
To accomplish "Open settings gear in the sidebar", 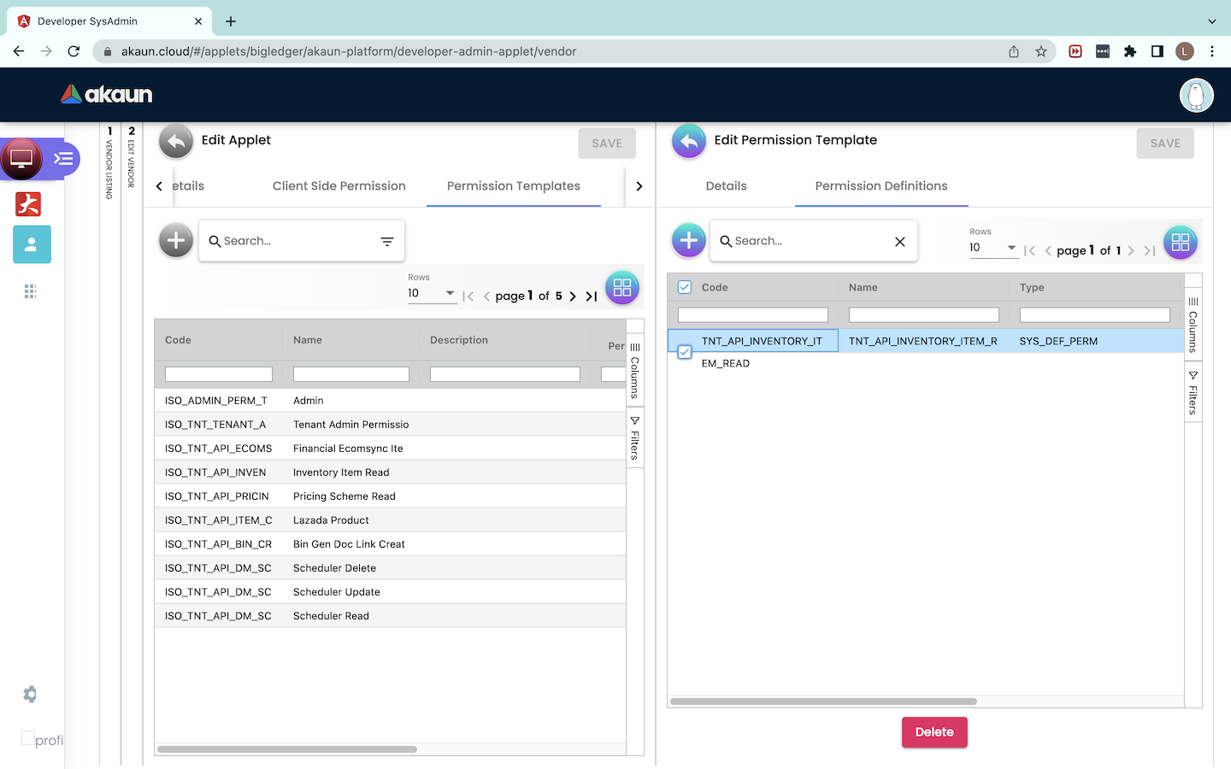I will click(x=30, y=695).
